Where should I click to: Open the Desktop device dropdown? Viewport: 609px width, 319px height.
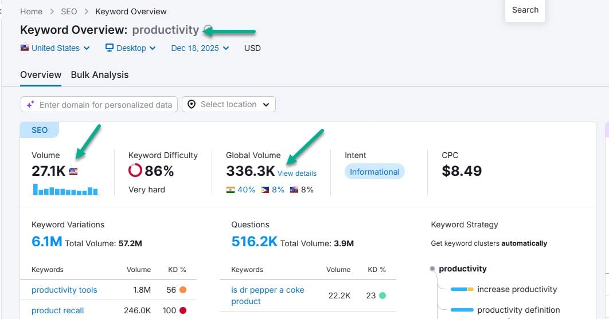click(131, 48)
